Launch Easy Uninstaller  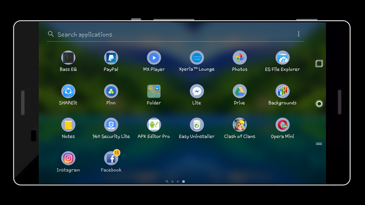197,125
